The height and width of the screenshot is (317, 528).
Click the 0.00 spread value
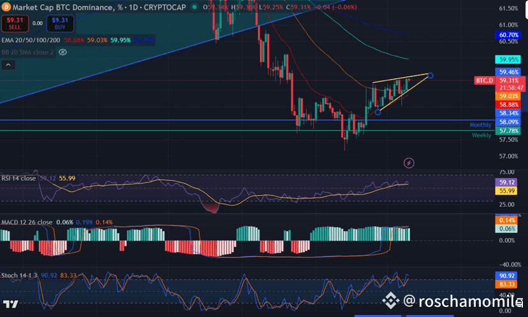pos(38,23)
